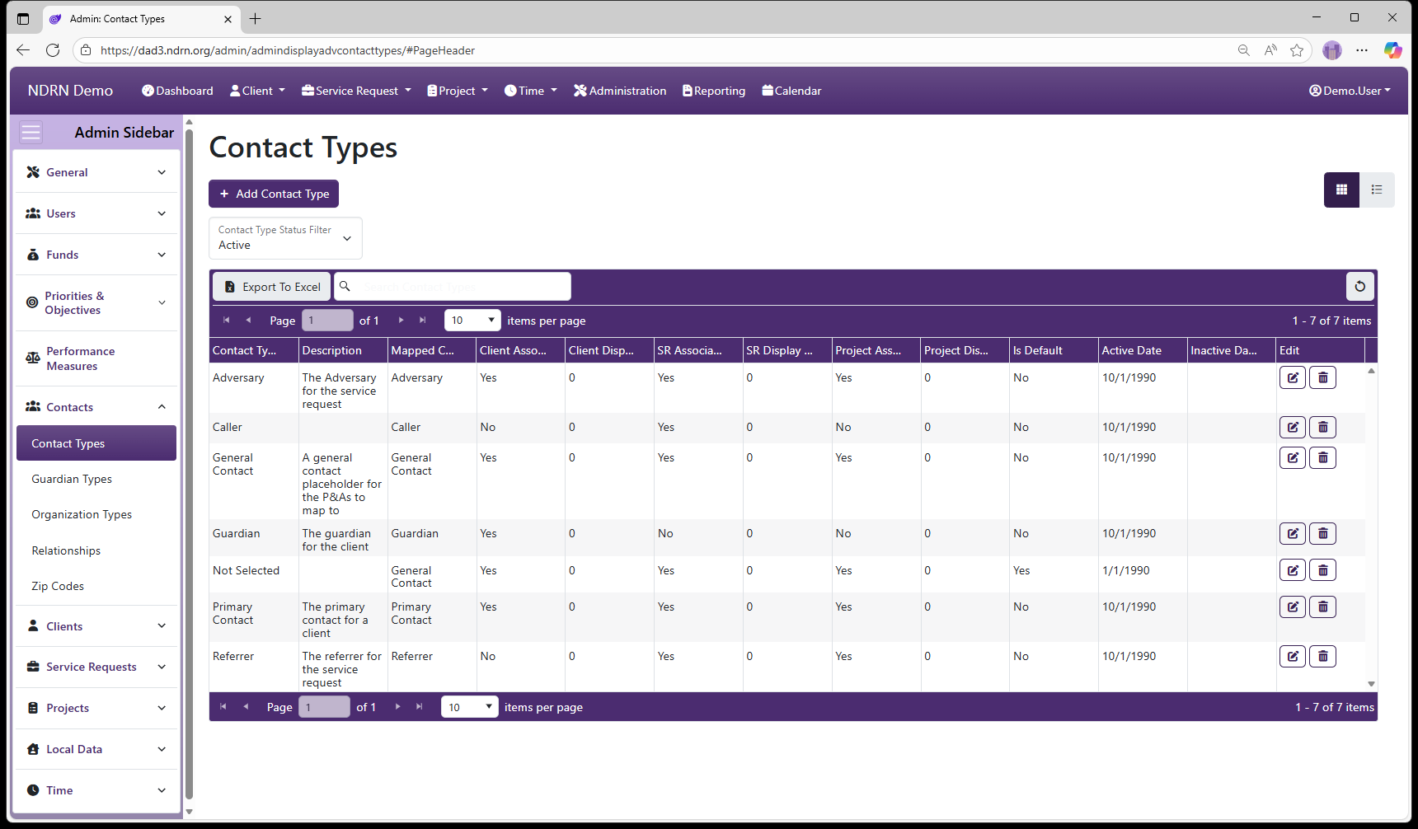This screenshot has width=1418, height=829.
Task: Click the Add Contact Type button
Action: [274, 194]
